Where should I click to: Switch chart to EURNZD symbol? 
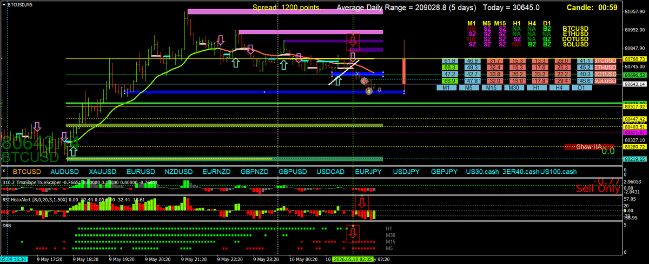click(216, 171)
